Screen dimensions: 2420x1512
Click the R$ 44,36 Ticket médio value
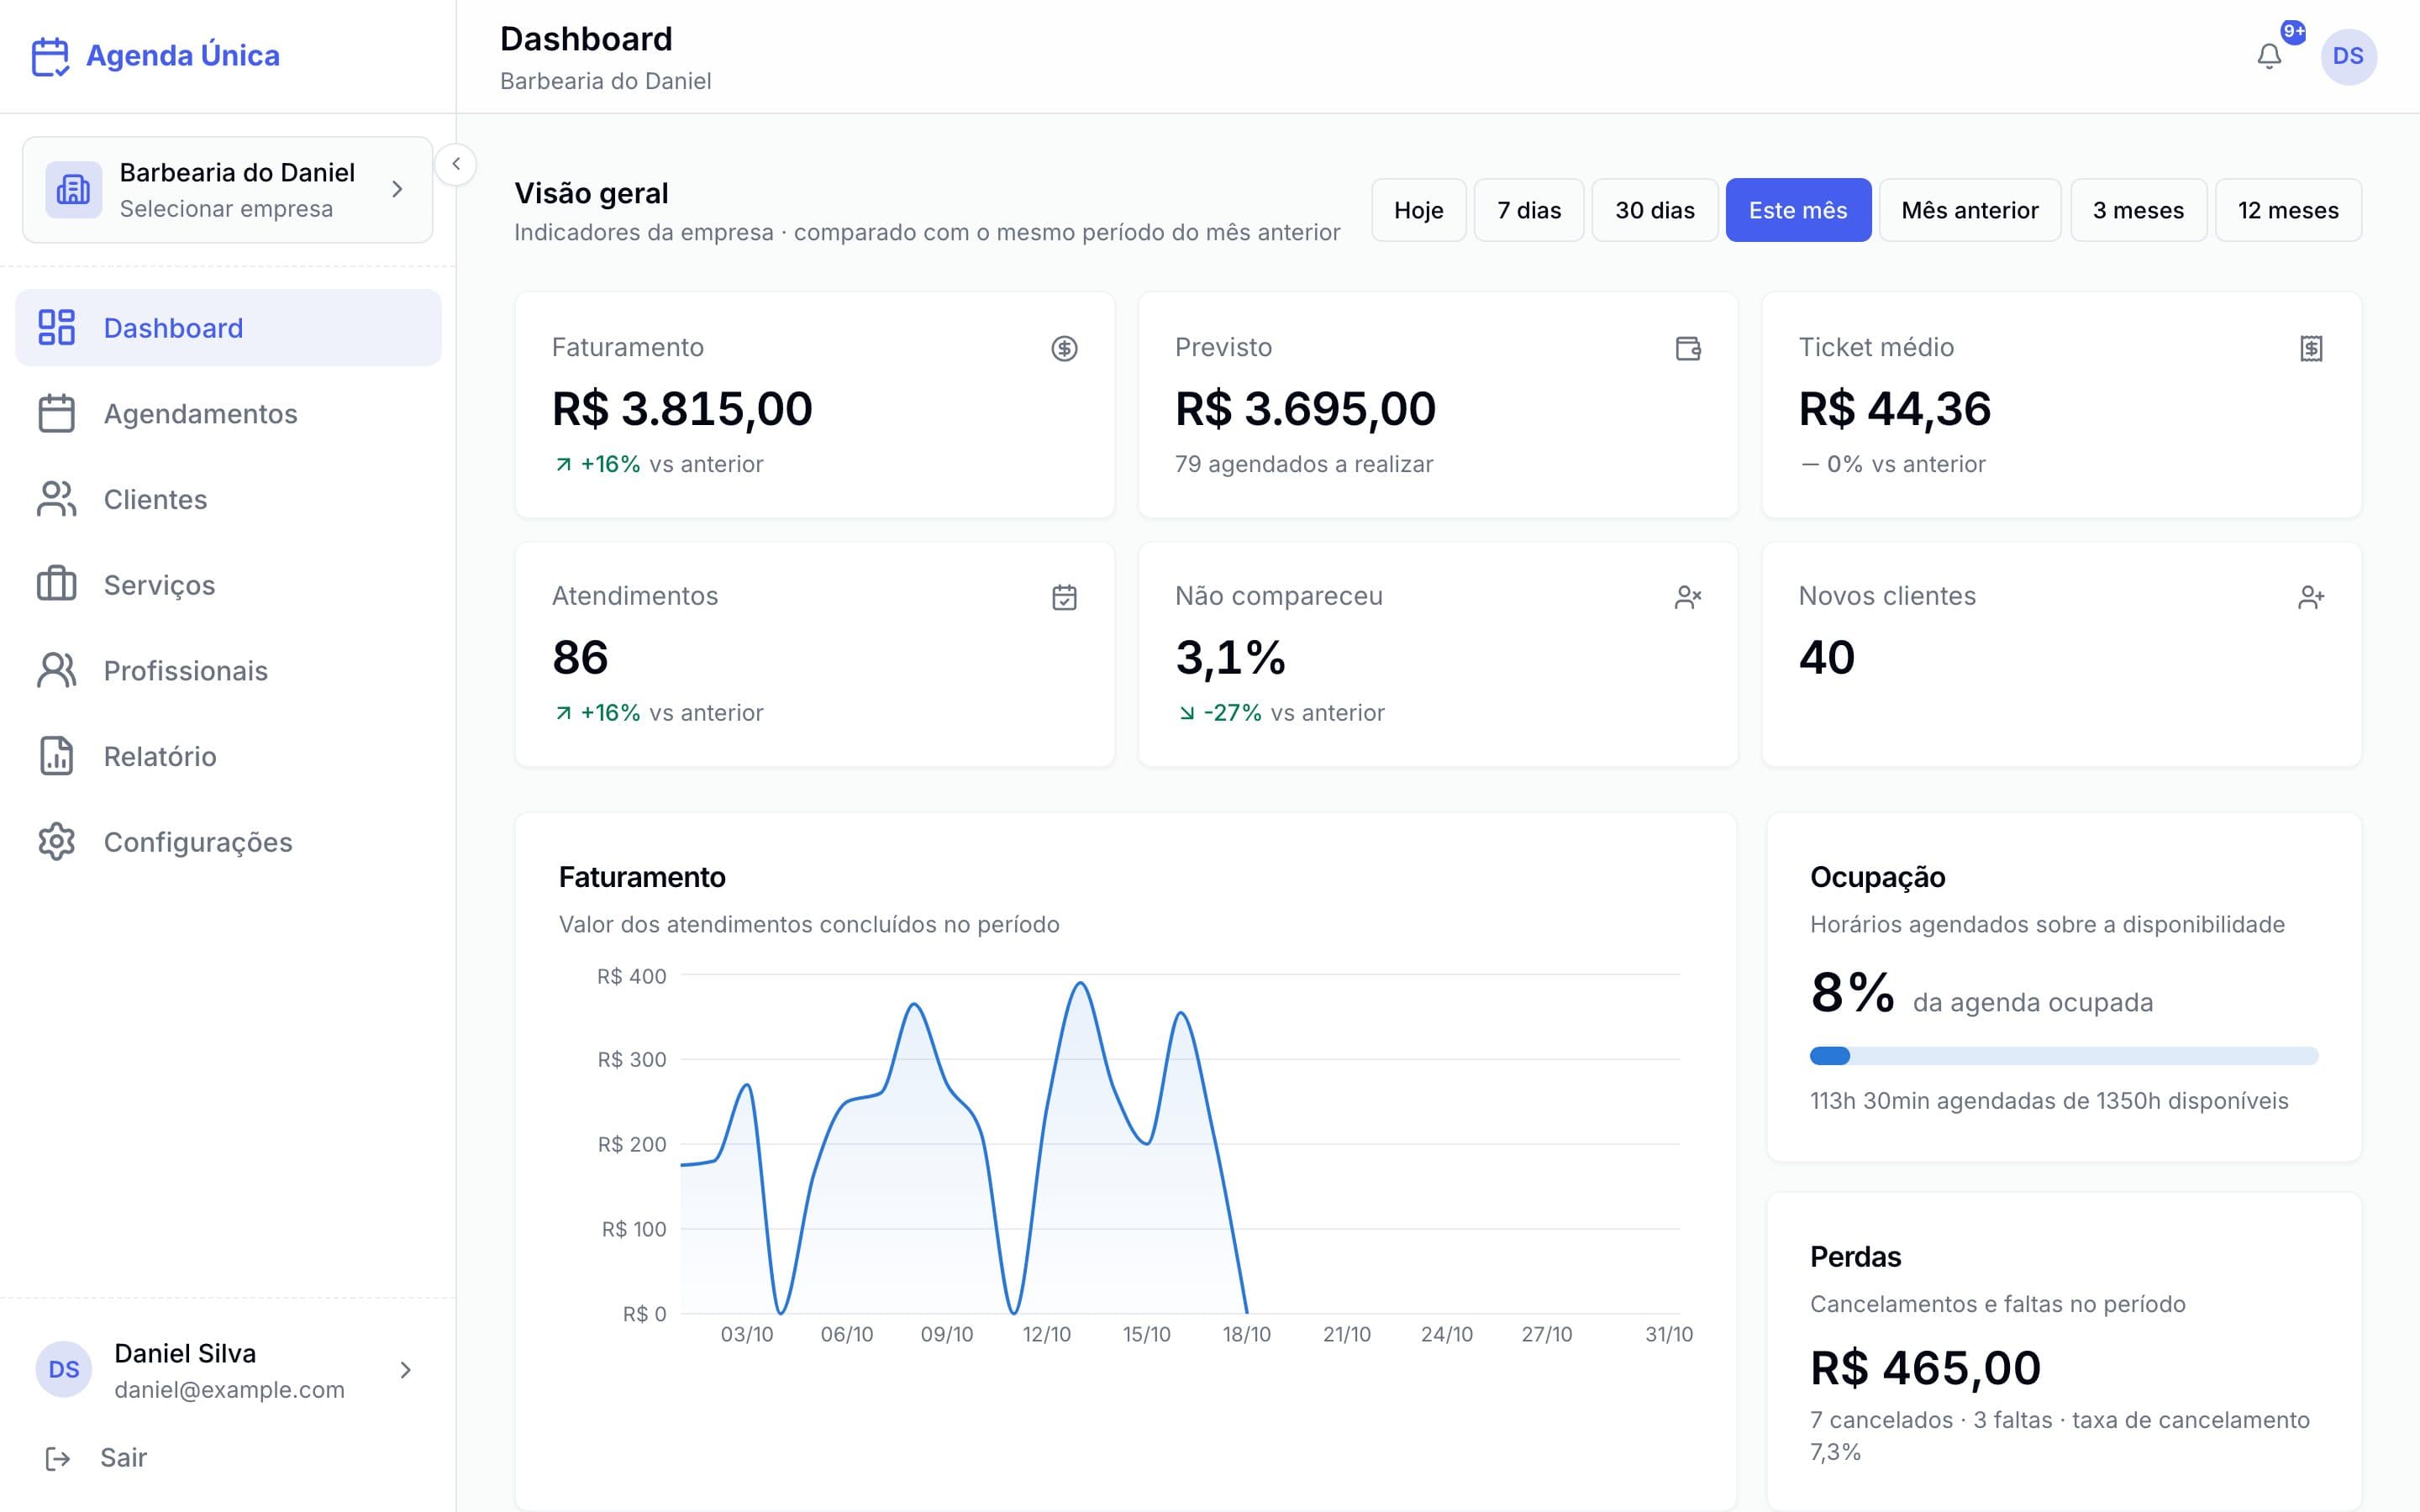tap(1894, 408)
